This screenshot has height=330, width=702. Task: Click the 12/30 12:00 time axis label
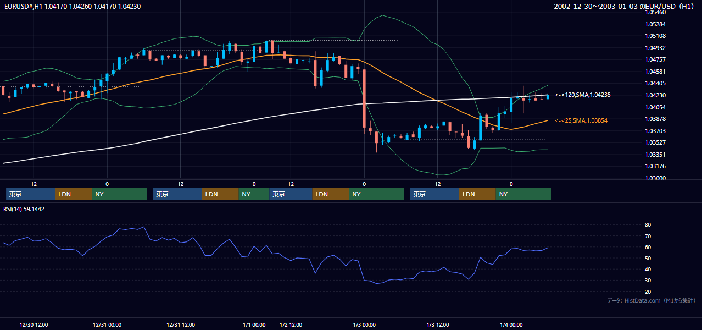(34, 324)
